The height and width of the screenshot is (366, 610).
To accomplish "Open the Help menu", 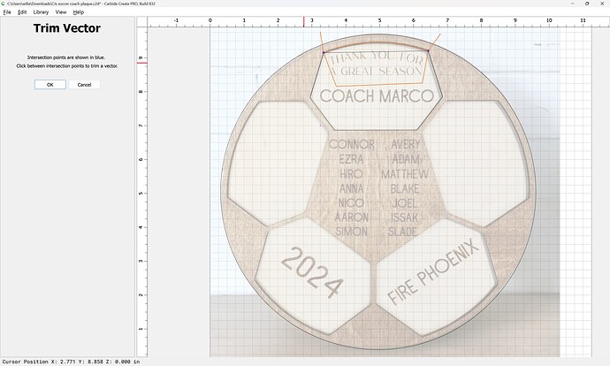I will (x=78, y=12).
